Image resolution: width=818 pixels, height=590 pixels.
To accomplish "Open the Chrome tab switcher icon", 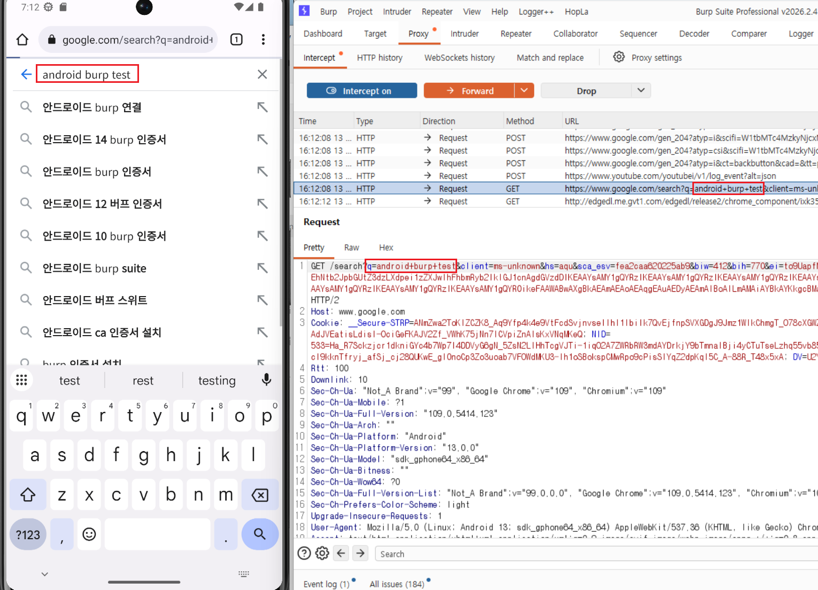I will click(x=236, y=40).
